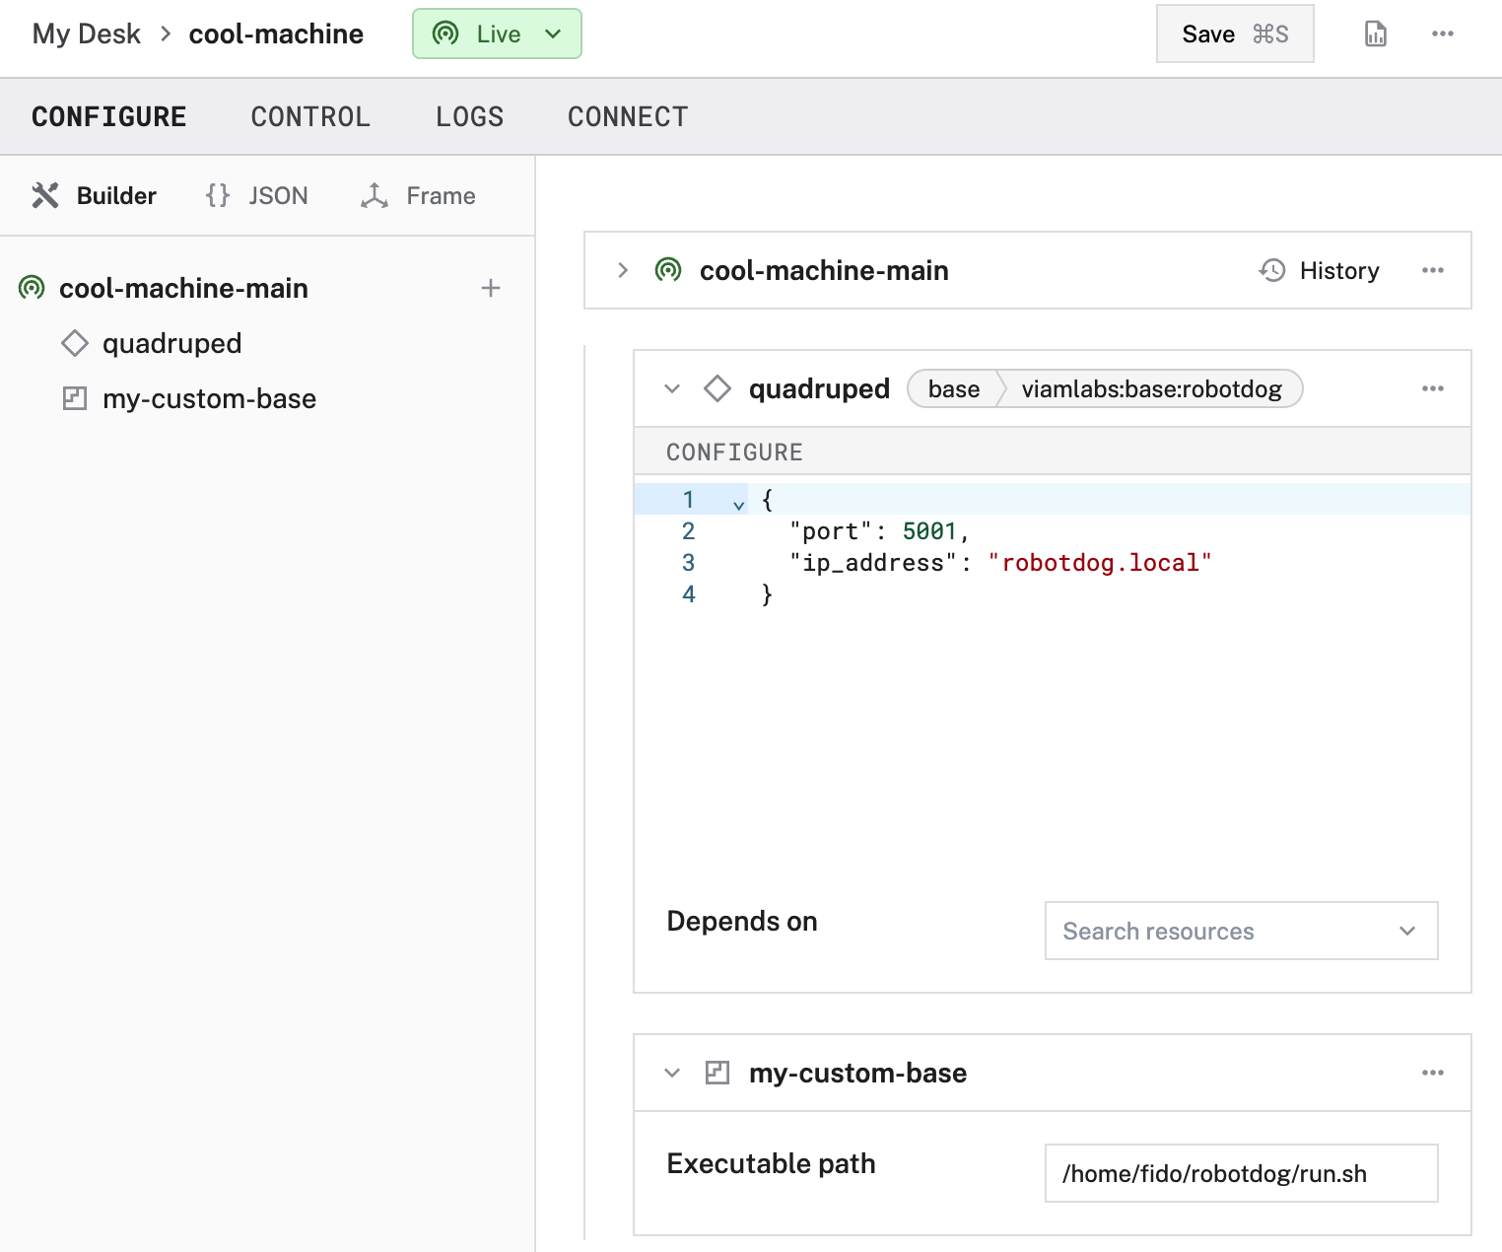This screenshot has height=1252, width=1502.
Task: Click the quadruped diamond icon in sidebar
Action: pos(75,343)
